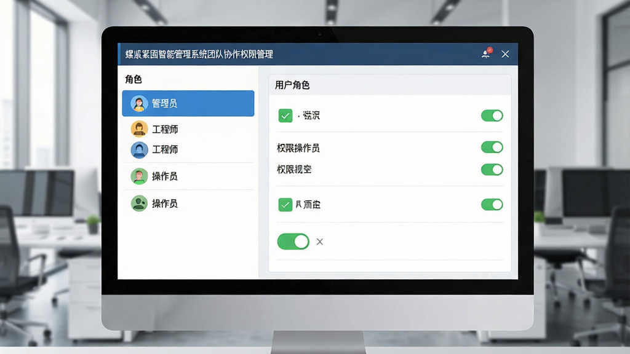Click the small x beside the large bottom toggle
Viewport: 630px width, 354px height.
(319, 242)
